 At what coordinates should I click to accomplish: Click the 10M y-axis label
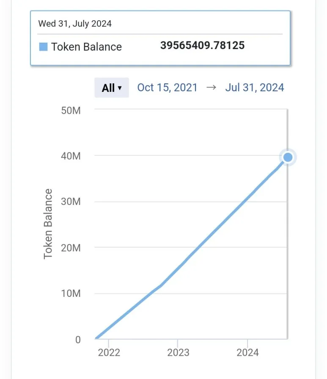tap(71, 293)
